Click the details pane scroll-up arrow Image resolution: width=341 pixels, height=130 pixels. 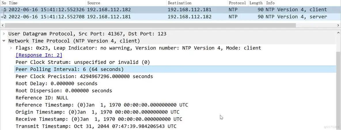tap(338, 33)
